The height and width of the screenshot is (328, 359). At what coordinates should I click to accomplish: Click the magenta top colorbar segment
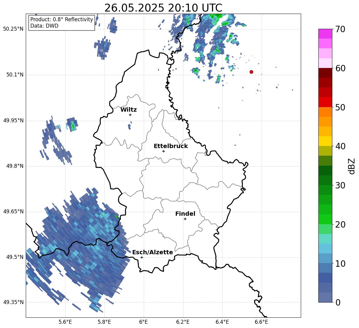(x=325, y=34)
